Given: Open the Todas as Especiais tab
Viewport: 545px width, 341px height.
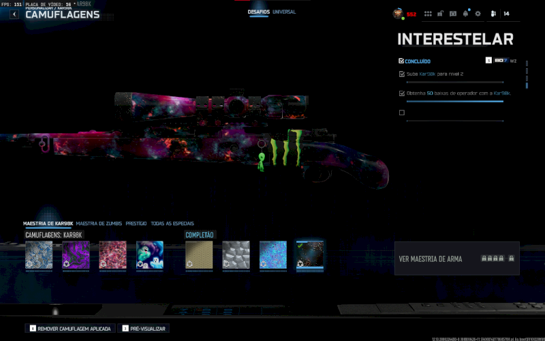Looking at the screenshot, I should 172,224.
